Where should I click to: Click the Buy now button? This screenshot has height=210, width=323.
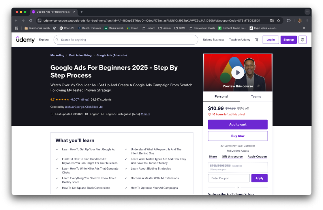[238, 136]
